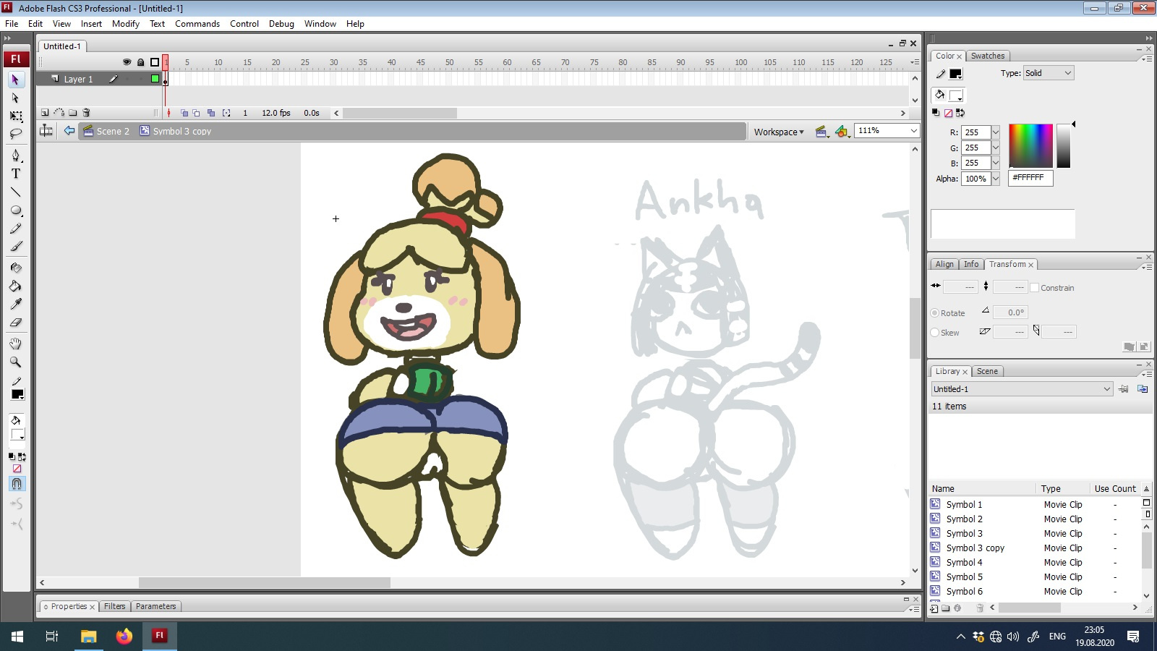Pick a color in the spectrum box
Image resolution: width=1157 pixels, height=651 pixels.
coord(1030,145)
